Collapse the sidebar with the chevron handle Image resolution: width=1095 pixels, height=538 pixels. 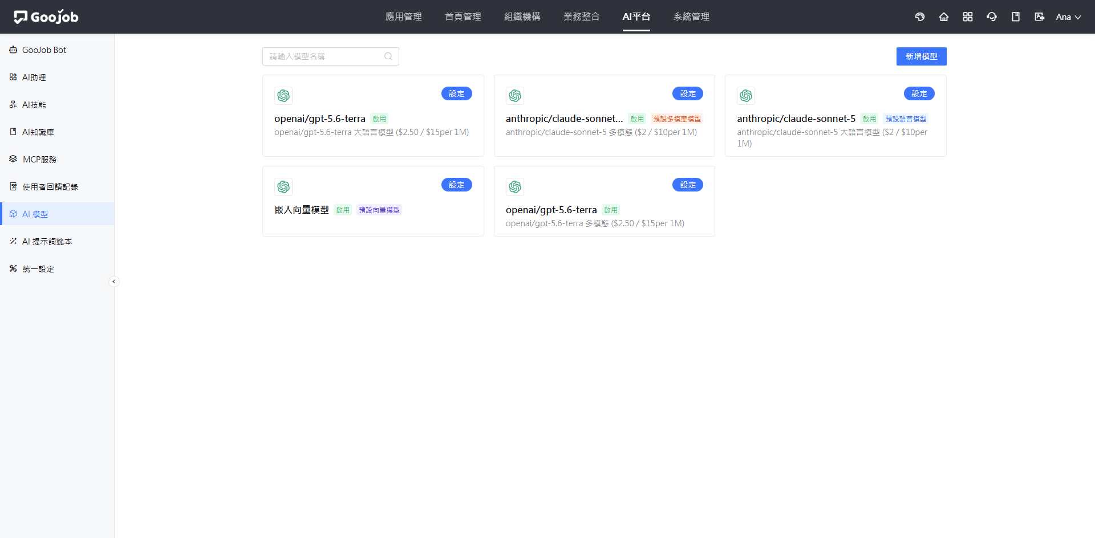(114, 282)
